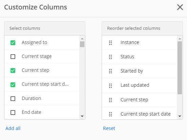
Task: Click the drag handle next to Last updated
Action: 110,85
